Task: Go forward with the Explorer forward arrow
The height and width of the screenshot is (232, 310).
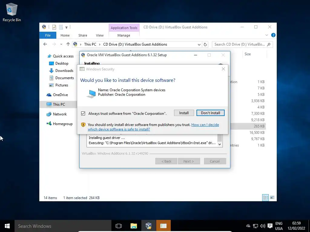Action: (x=54, y=44)
